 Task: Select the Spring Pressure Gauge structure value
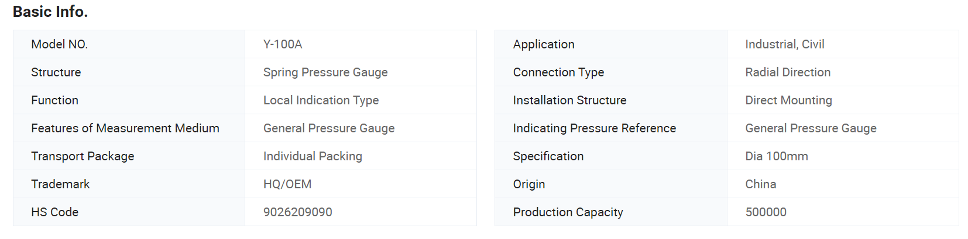pyautogui.click(x=325, y=72)
